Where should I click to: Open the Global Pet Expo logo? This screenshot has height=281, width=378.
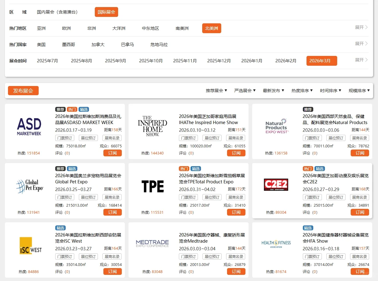(29, 186)
